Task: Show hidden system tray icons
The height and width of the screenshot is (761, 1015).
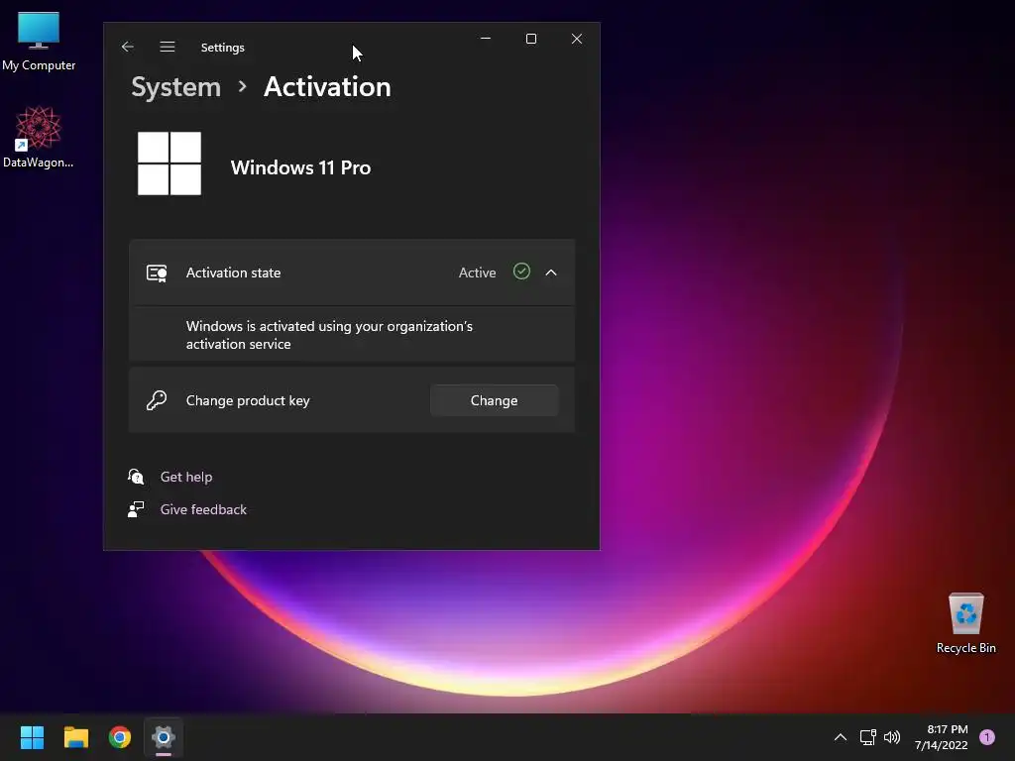Action: click(x=841, y=737)
